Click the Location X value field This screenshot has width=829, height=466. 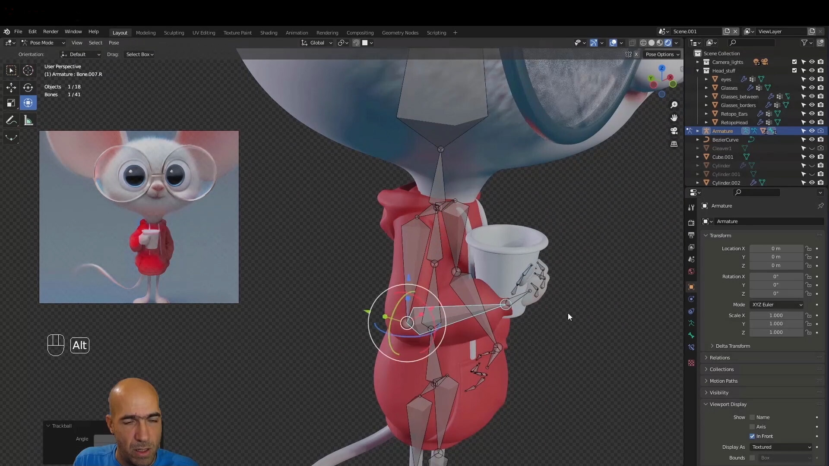click(777, 249)
